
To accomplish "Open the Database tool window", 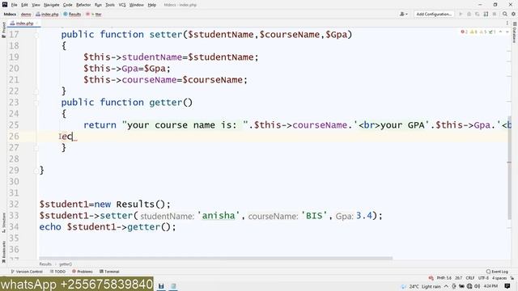I will pos(515,32).
